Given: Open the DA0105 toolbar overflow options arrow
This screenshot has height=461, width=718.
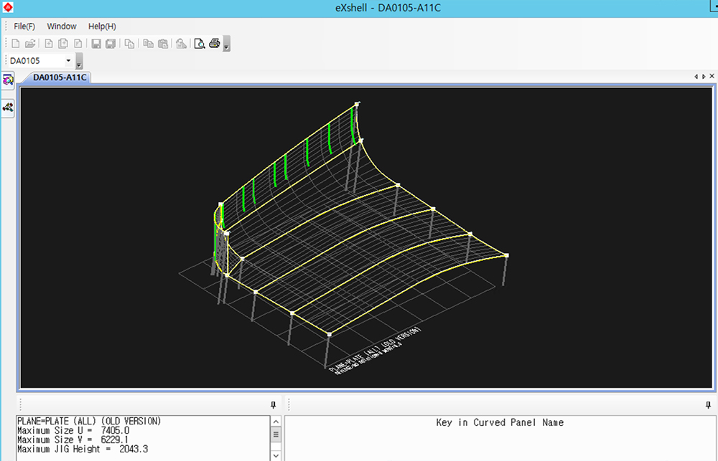Looking at the screenshot, I should pyautogui.click(x=79, y=62).
